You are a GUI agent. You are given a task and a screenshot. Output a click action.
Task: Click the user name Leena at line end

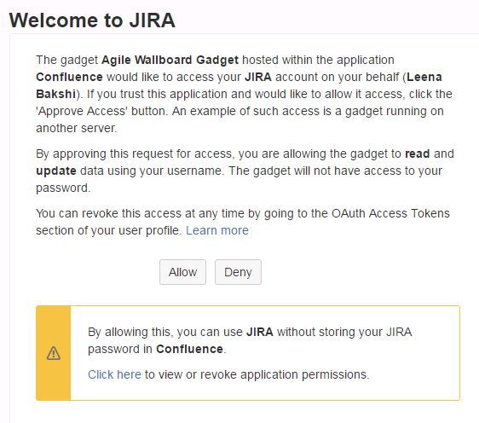(424, 77)
